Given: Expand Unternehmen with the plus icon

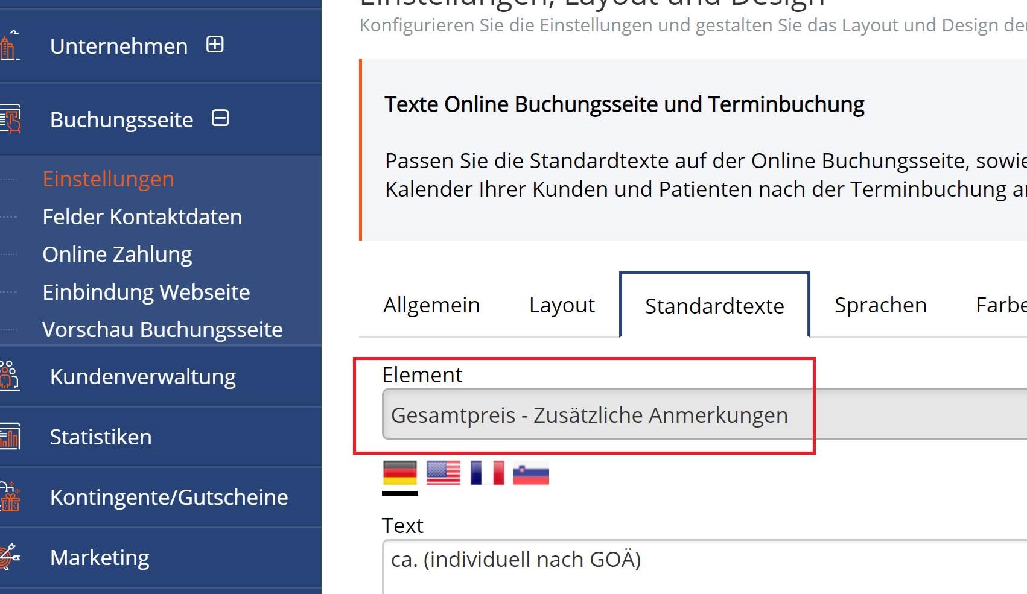Looking at the screenshot, I should tap(215, 45).
